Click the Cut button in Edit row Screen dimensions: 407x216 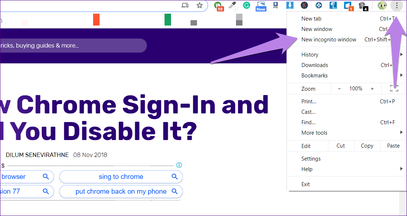pos(341,146)
